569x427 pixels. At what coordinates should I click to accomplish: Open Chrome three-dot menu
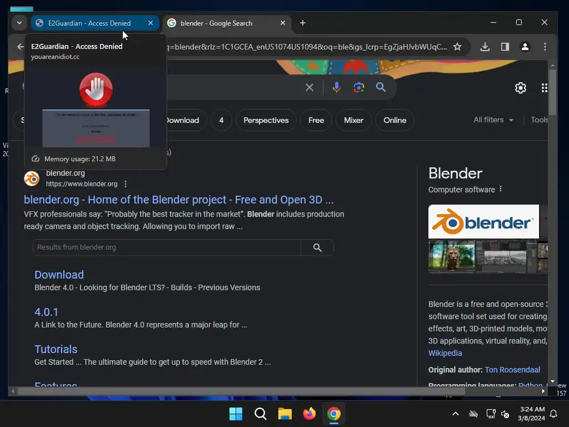pos(545,47)
